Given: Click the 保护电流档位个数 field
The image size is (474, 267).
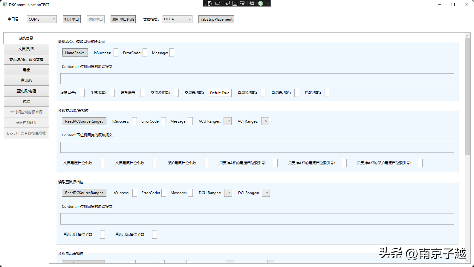Looking at the screenshot, I should (x=207, y=163).
